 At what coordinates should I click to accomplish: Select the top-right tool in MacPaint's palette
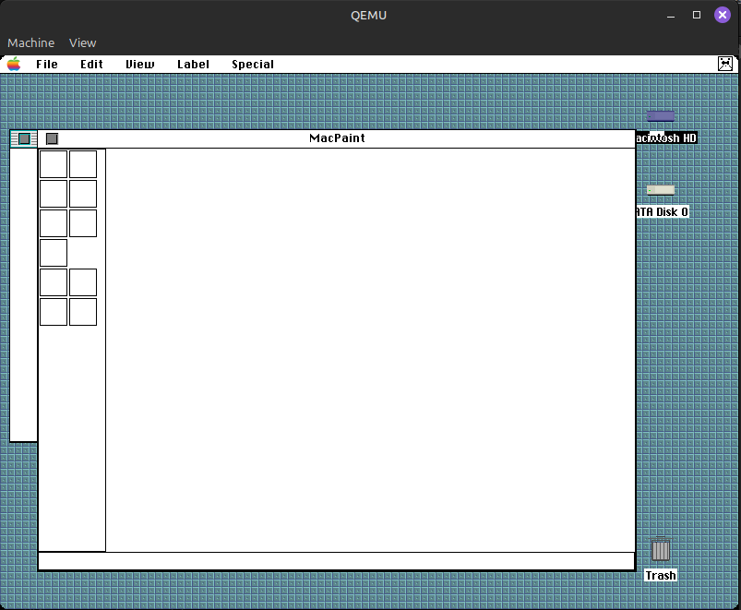click(83, 163)
